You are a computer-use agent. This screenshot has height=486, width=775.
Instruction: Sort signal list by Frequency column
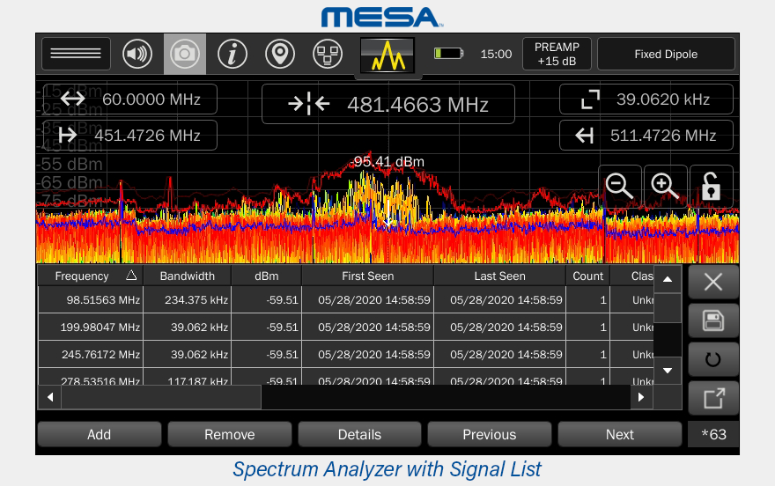coord(90,276)
